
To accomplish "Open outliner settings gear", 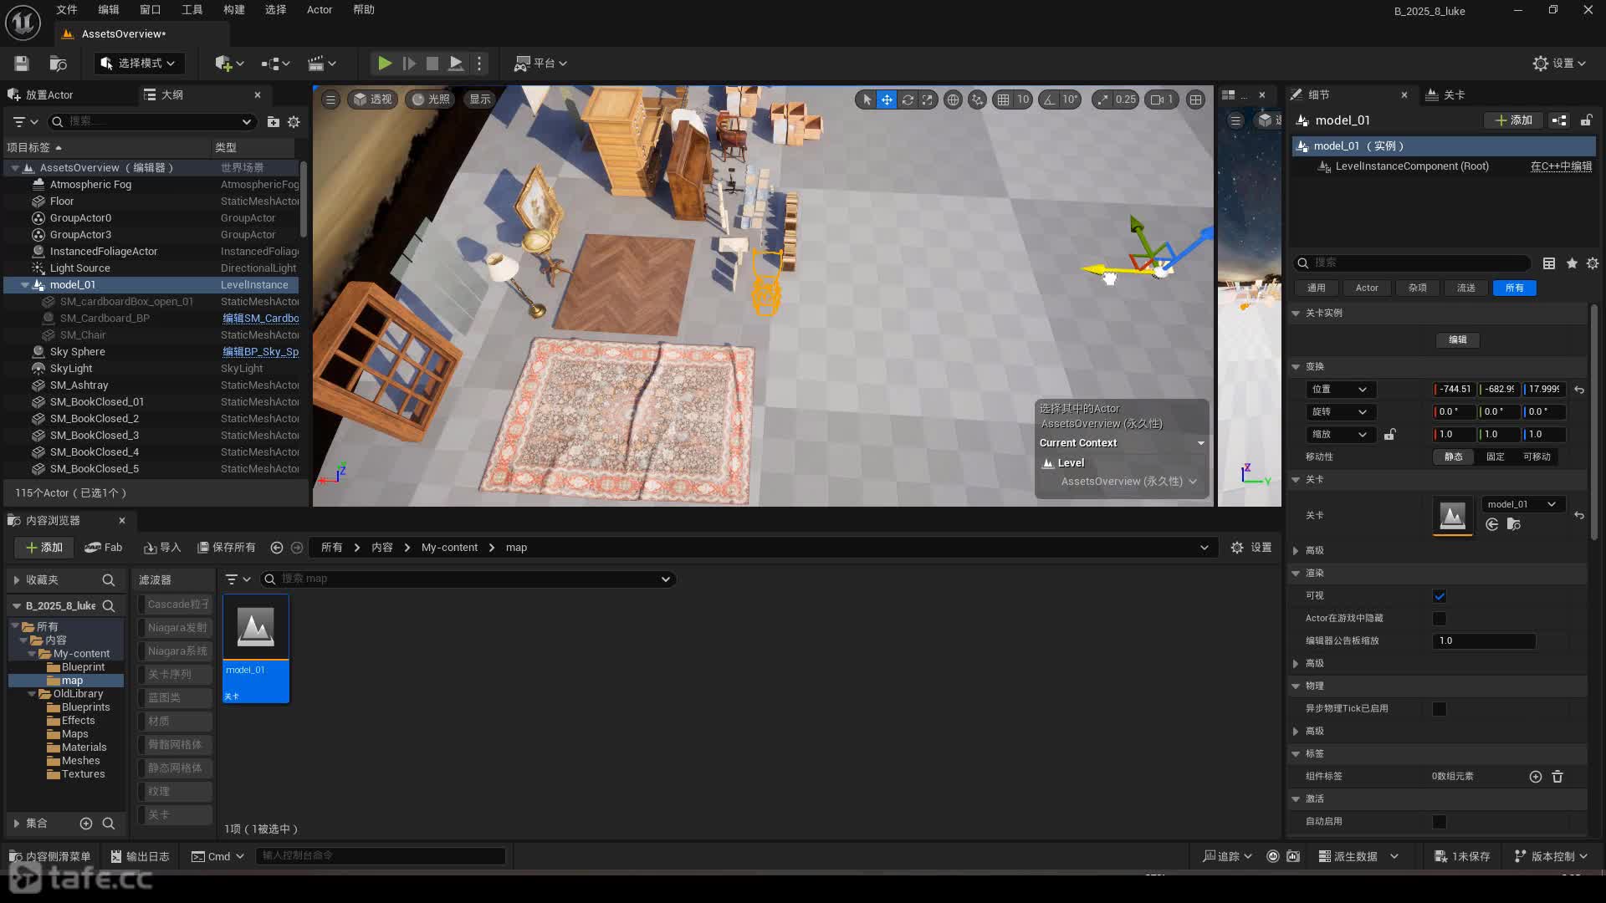I will 294,122.
